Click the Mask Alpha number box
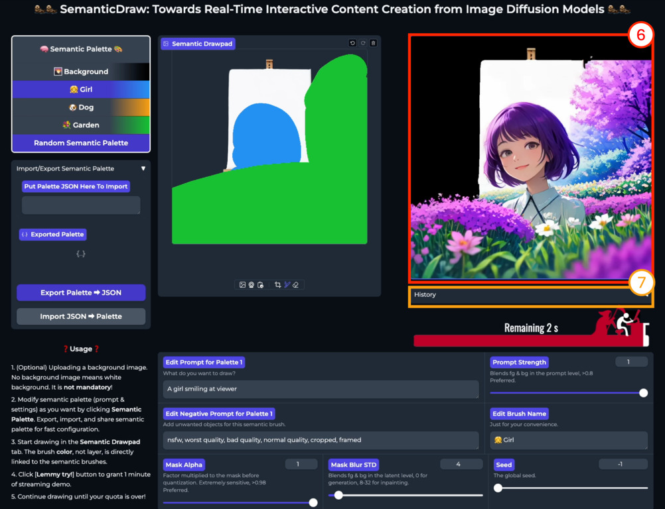 point(301,465)
